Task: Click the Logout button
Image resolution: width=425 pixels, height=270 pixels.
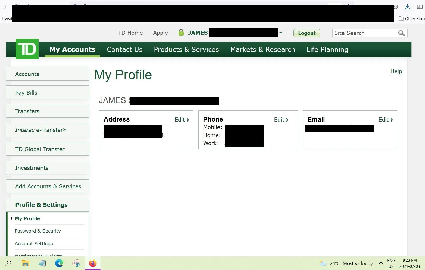Action: pos(307,33)
